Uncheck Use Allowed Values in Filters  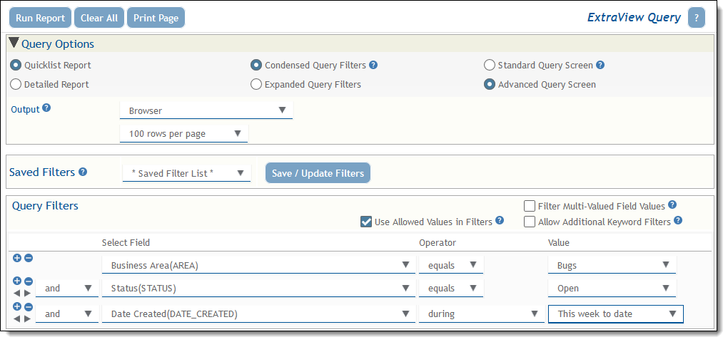click(x=366, y=222)
